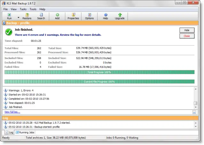Click the Log orange panel header

100,118
